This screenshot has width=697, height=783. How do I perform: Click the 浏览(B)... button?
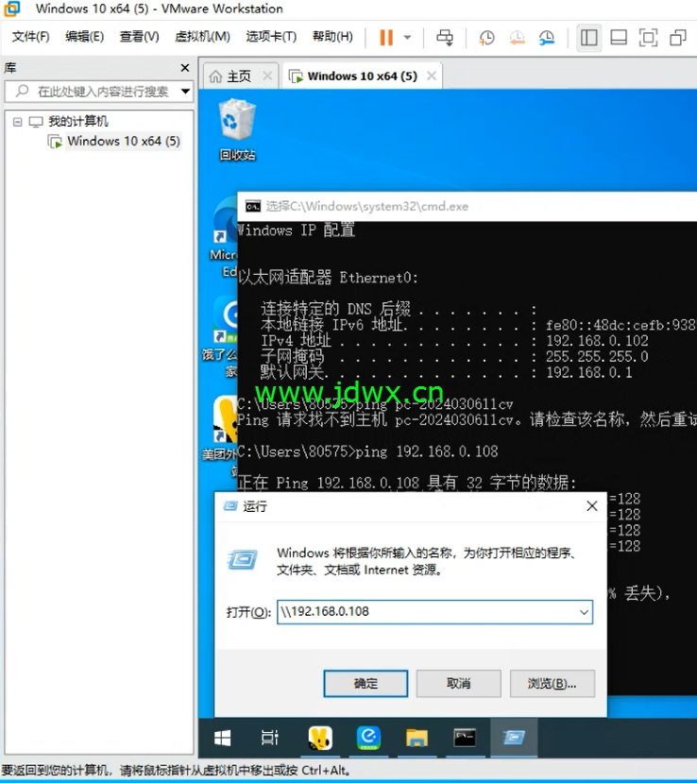click(552, 683)
